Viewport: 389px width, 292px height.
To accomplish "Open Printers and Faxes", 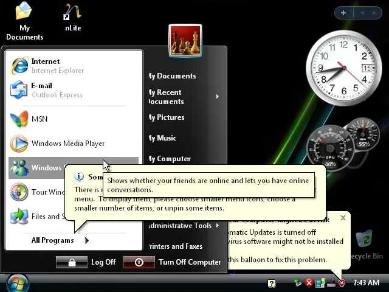I will pyautogui.click(x=176, y=246).
